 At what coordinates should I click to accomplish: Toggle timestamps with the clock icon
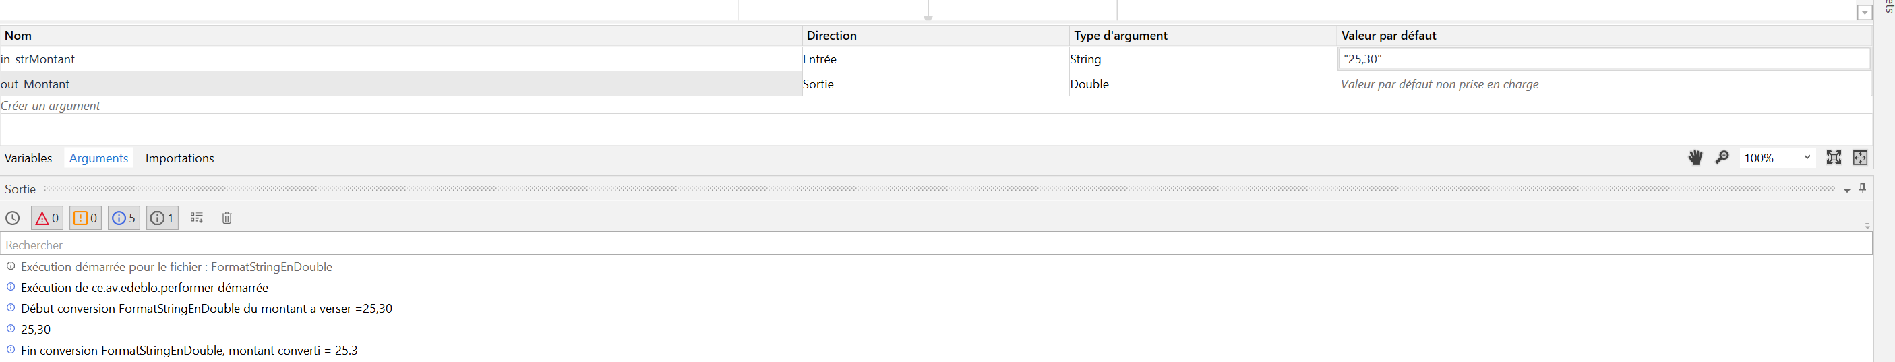tap(13, 218)
